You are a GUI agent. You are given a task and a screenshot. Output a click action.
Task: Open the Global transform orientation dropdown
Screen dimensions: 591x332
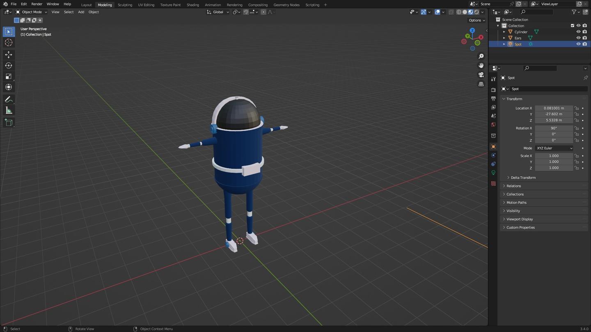coord(218,12)
